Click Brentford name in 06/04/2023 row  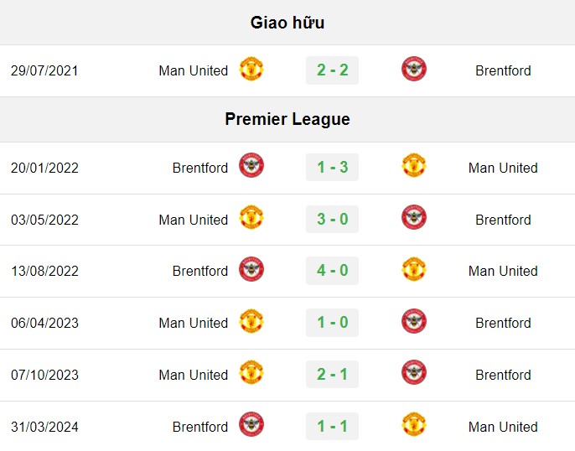(x=503, y=323)
